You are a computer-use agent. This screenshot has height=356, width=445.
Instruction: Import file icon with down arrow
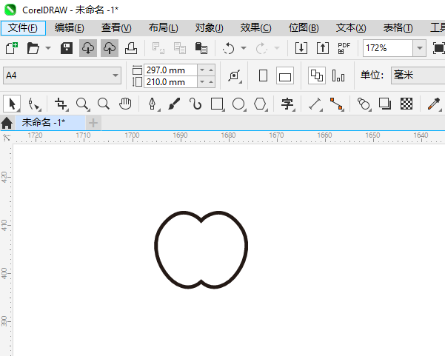301,48
